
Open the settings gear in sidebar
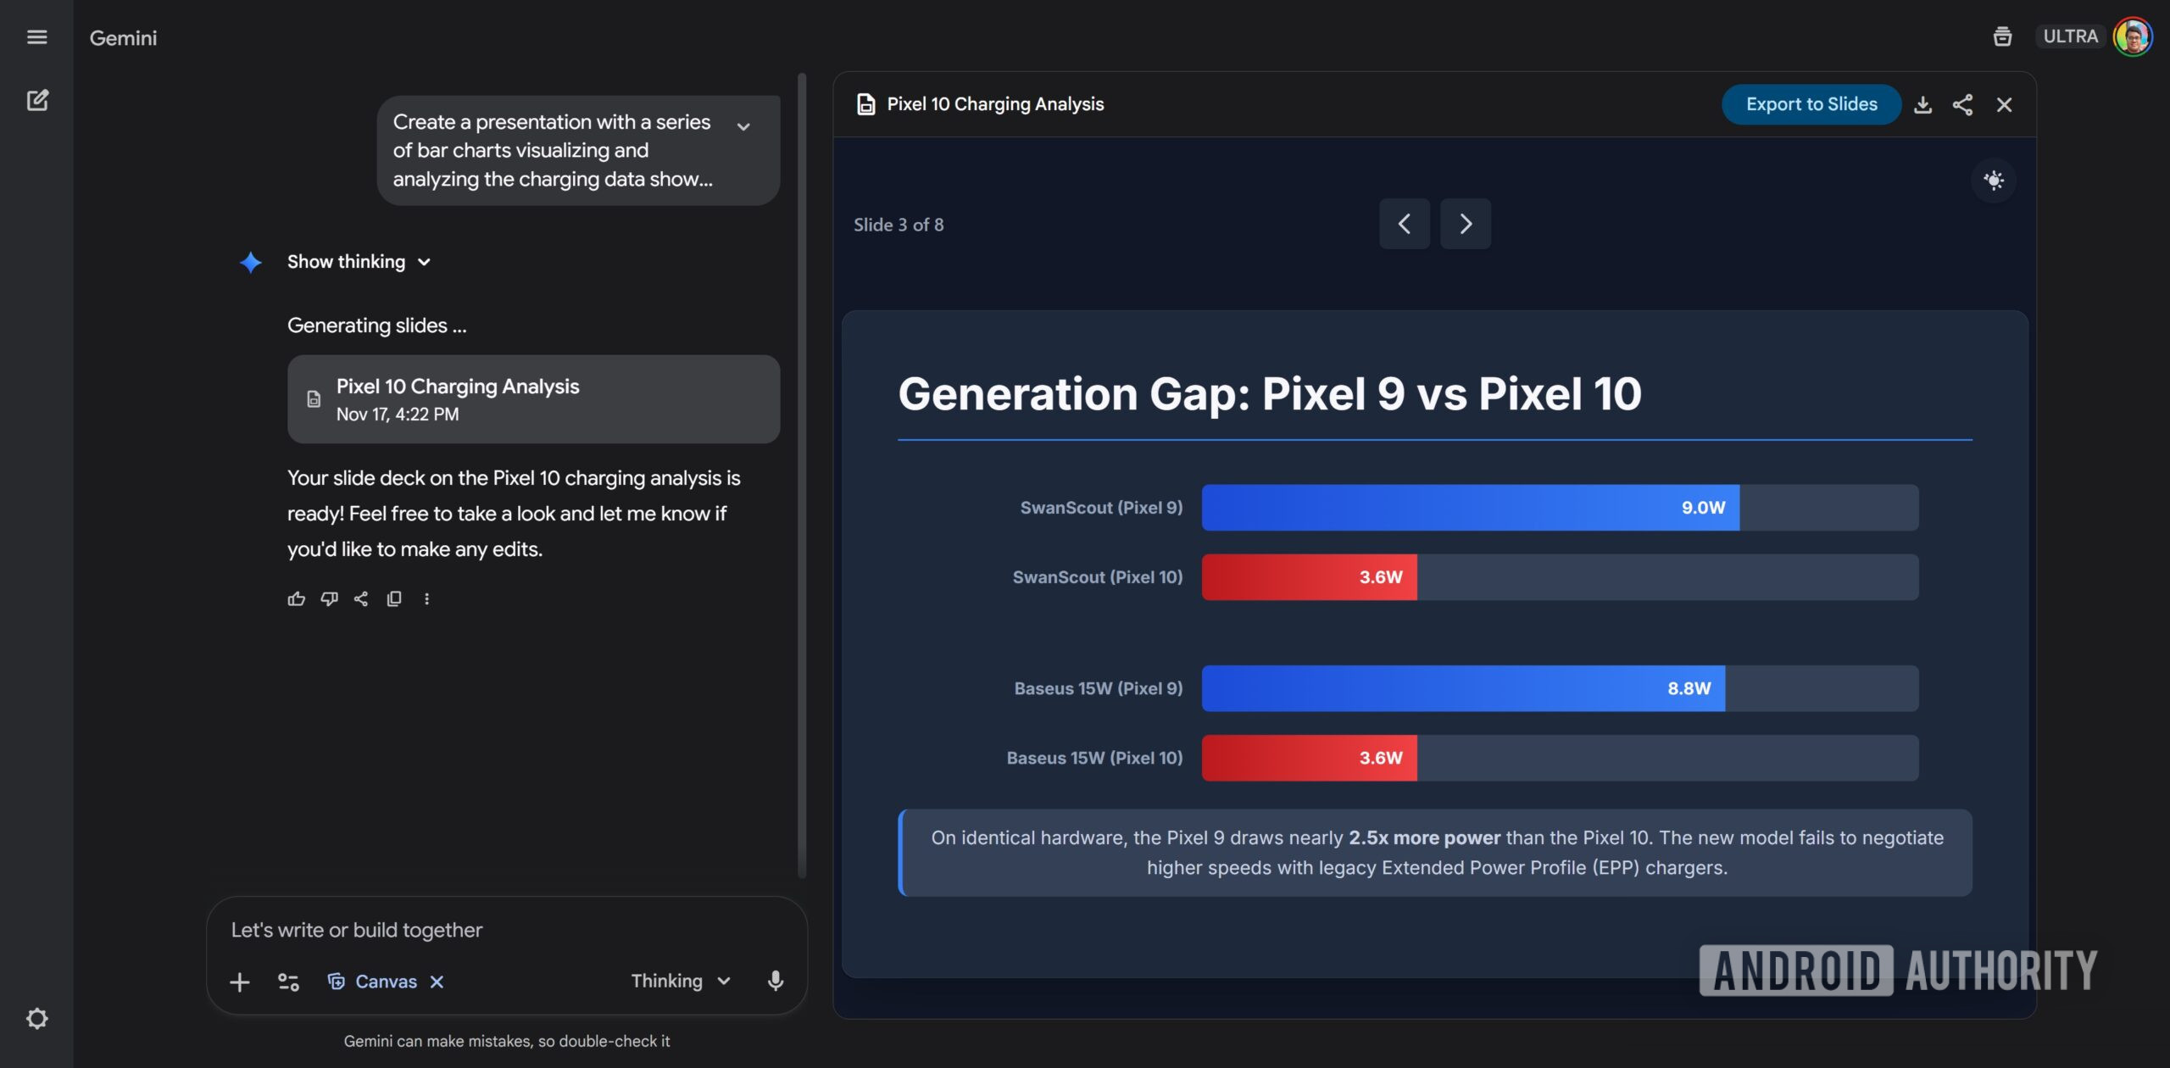point(37,1018)
